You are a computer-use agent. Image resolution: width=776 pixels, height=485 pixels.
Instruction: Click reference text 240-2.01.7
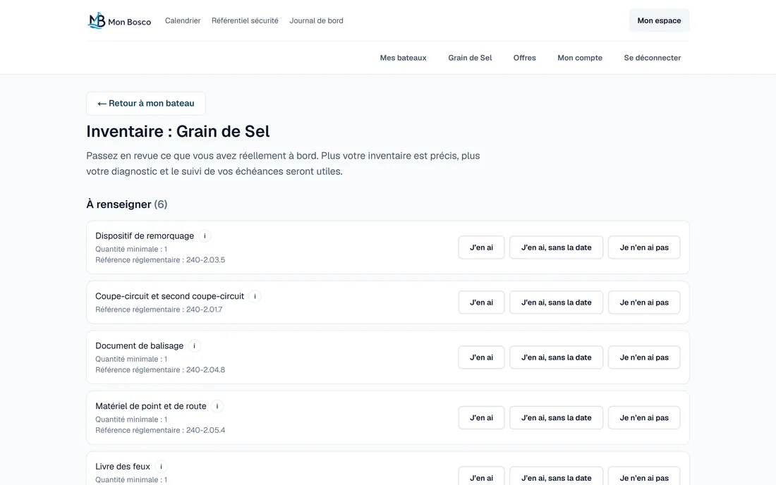point(205,309)
